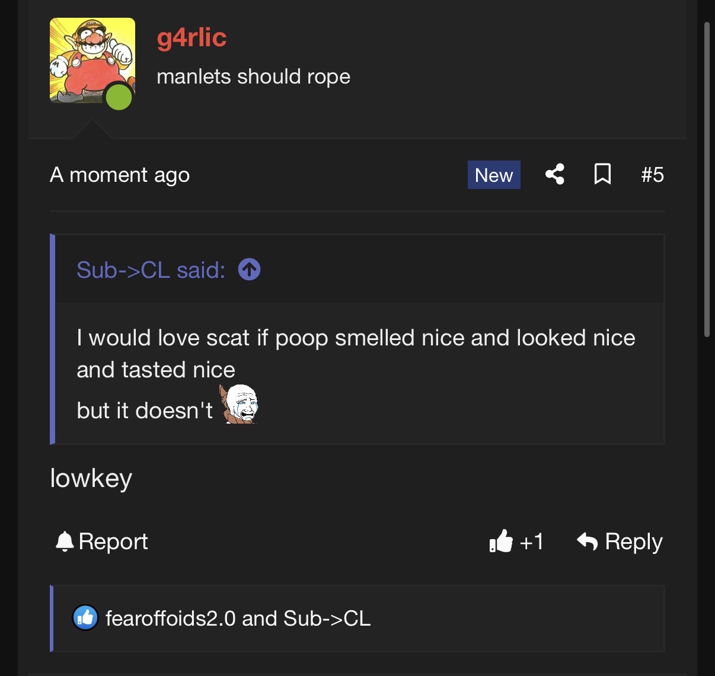This screenshot has height=676, width=715.
Task: Open the 'Sub->CL said:' quote header
Action: point(151,270)
